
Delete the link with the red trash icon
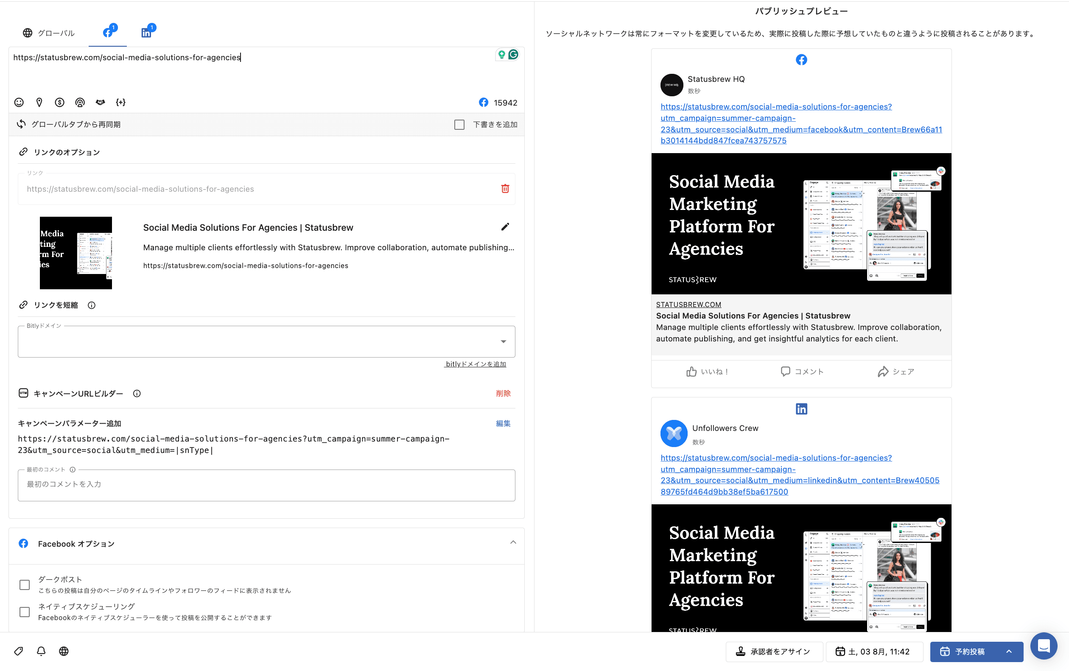click(505, 189)
